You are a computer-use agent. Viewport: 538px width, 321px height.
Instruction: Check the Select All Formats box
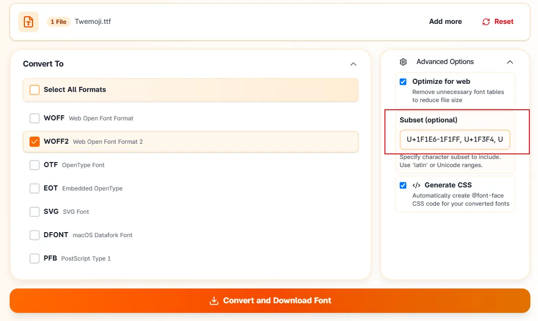34,90
